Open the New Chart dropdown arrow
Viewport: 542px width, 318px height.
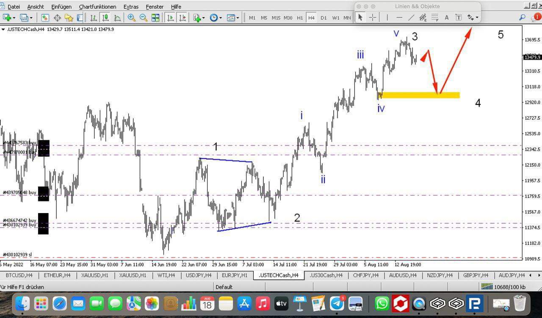click(x=15, y=18)
